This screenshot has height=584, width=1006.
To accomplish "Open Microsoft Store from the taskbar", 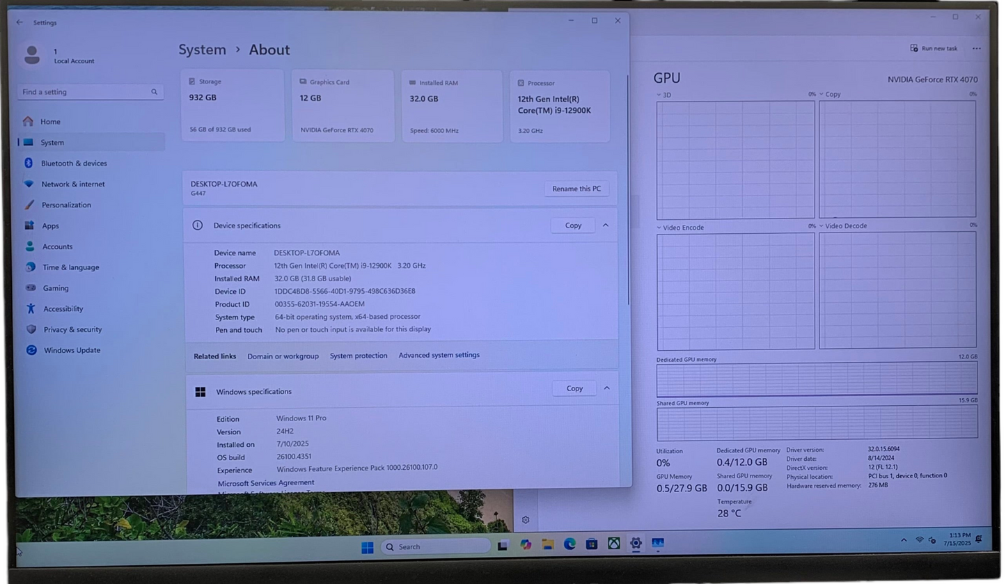I will (x=592, y=544).
